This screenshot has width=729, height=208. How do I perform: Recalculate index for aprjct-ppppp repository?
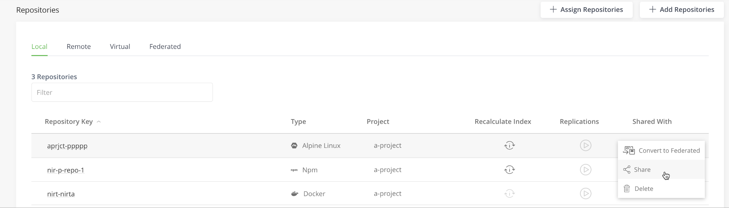coord(509,145)
